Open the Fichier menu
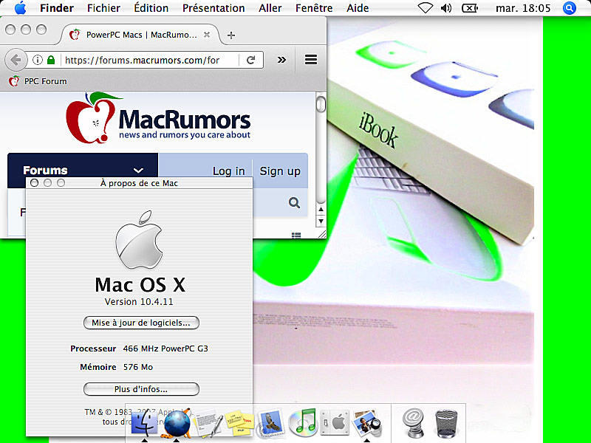 103,8
